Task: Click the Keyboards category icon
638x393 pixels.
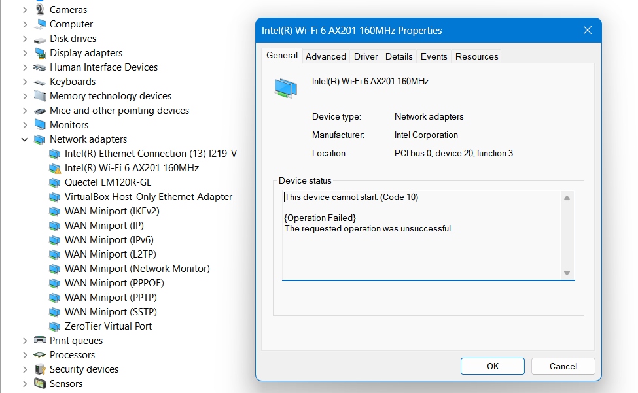Action: tap(39, 82)
